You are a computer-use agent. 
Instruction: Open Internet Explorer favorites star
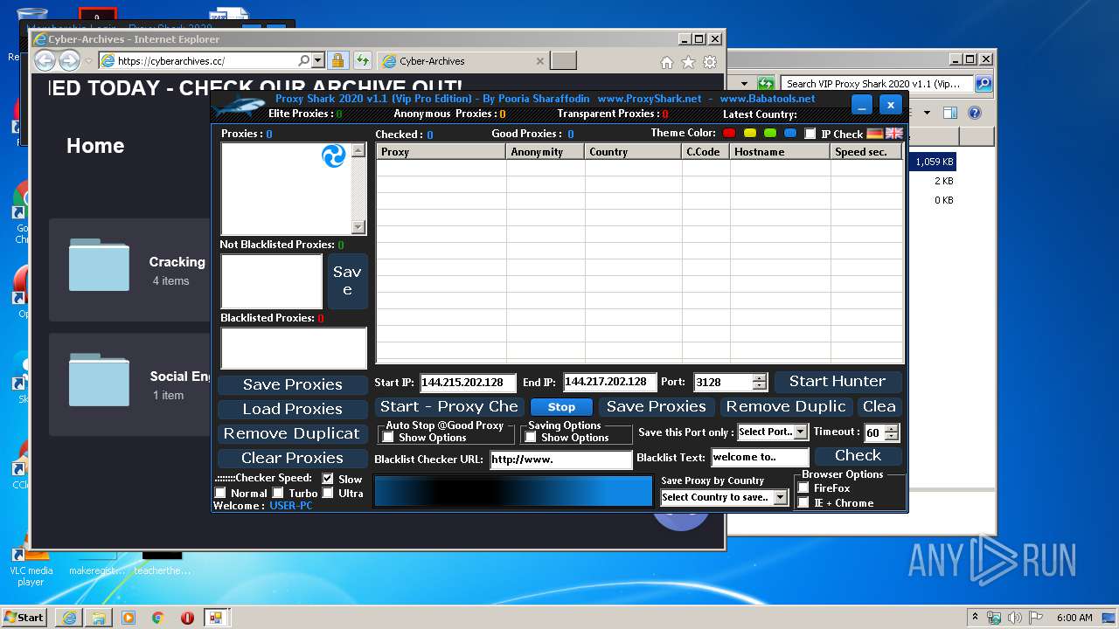(x=688, y=62)
